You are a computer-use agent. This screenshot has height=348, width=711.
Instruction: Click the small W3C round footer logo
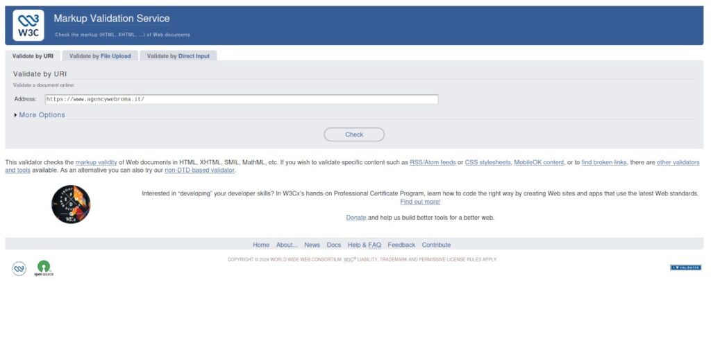[19, 268]
